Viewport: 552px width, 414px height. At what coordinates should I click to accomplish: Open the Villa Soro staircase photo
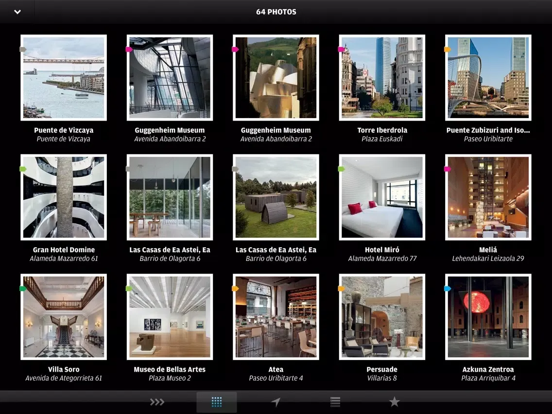[64, 317]
